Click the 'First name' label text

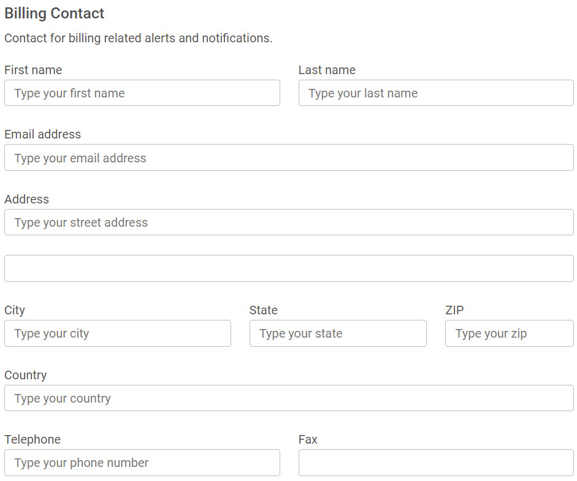tap(33, 70)
